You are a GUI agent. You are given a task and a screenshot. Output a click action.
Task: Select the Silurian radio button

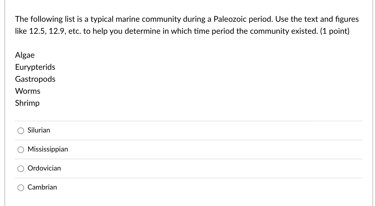click(21, 130)
